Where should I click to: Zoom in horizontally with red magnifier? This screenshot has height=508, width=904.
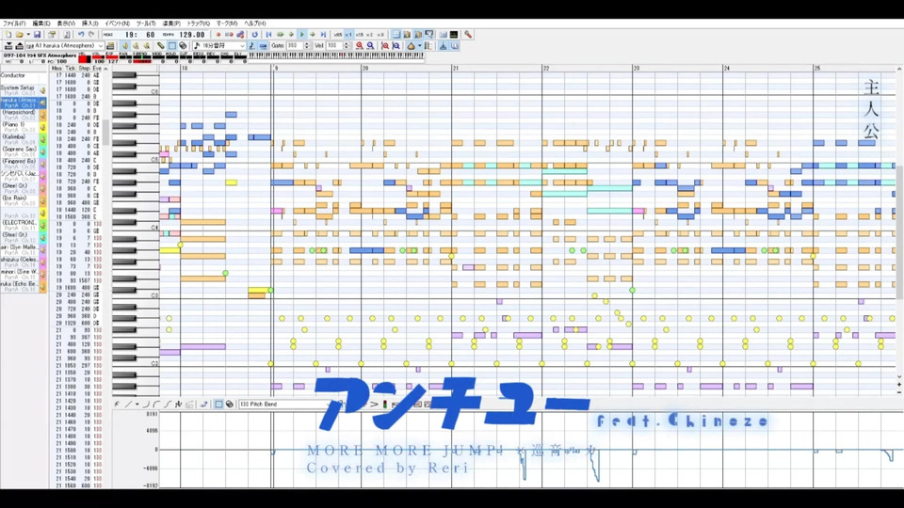click(x=359, y=45)
